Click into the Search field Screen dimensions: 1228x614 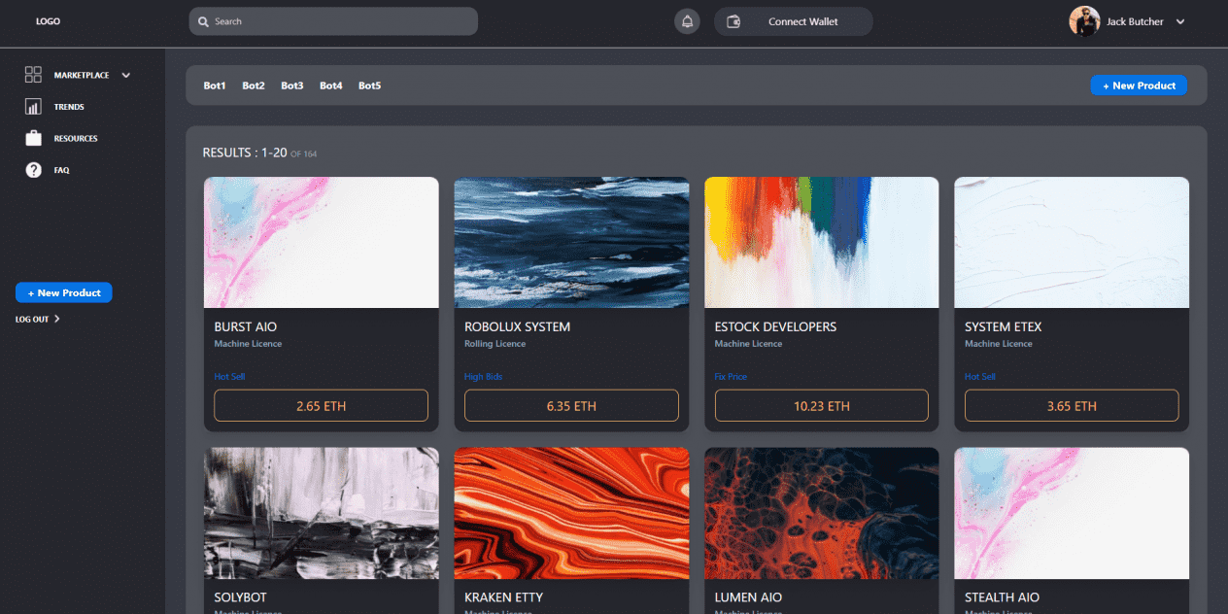click(x=333, y=21)
